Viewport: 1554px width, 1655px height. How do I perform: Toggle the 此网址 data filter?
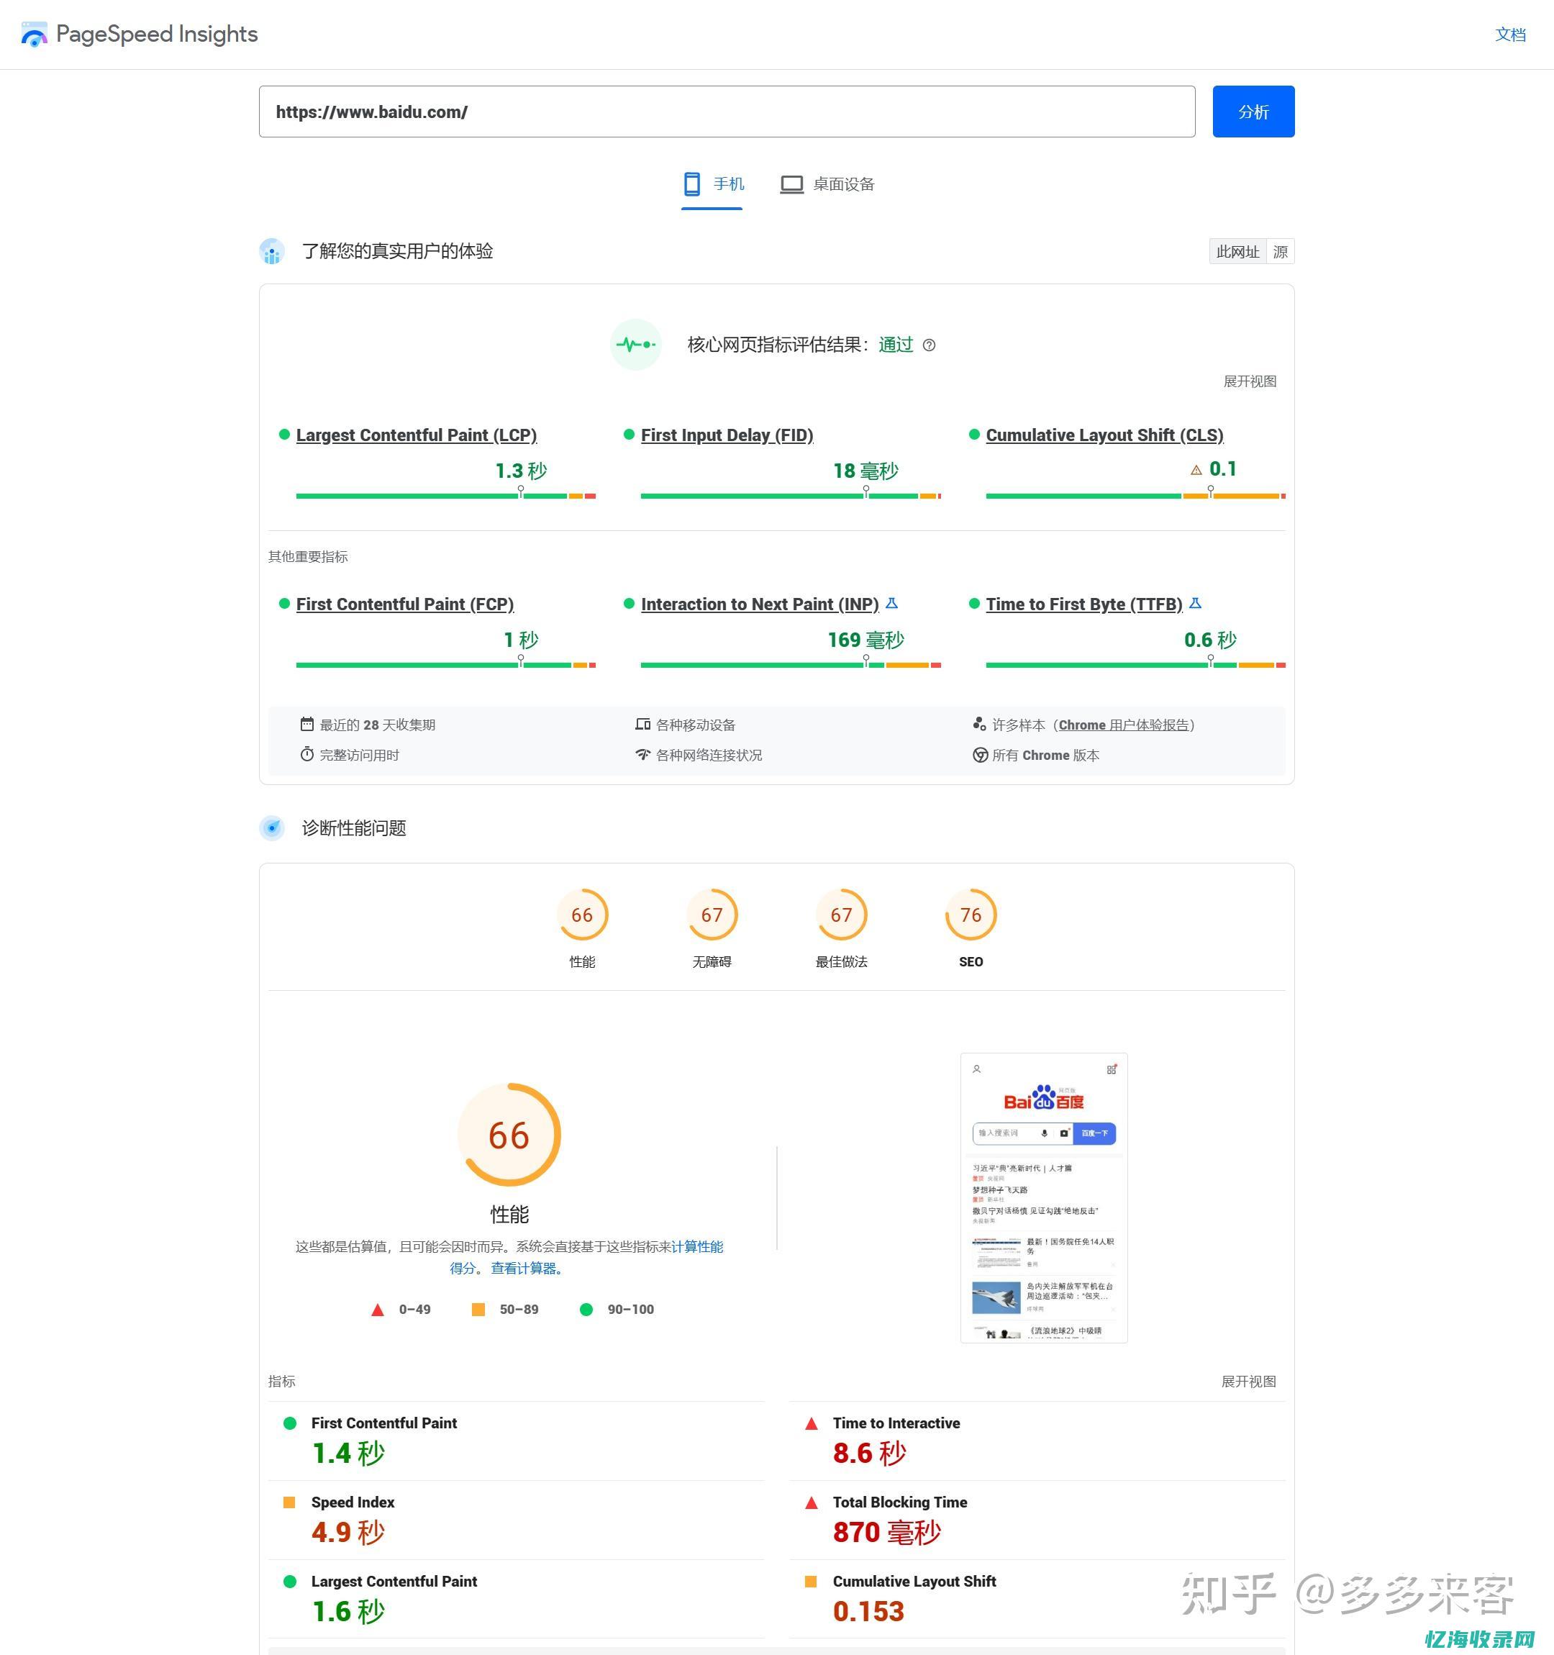(x=1237, y=251)
